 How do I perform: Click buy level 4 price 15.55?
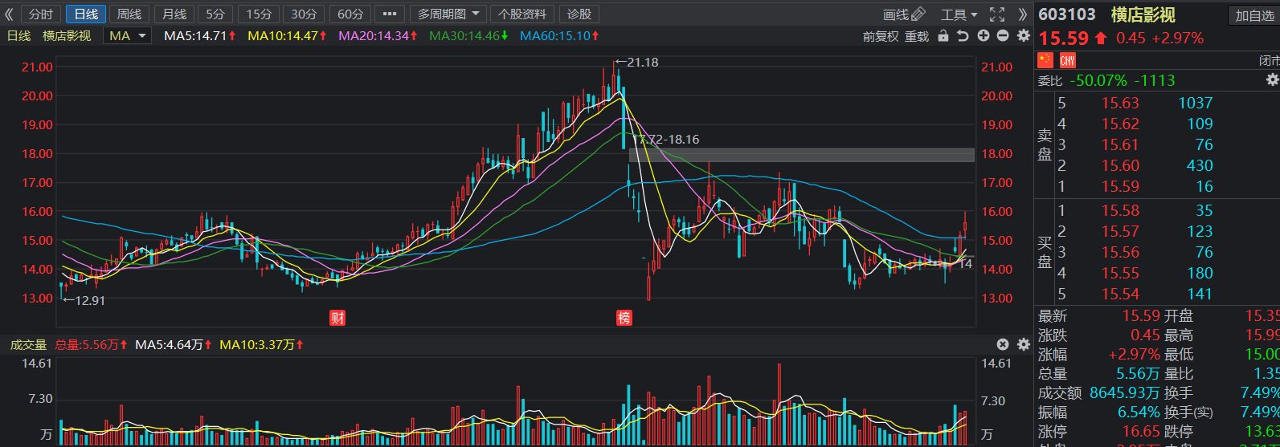coord(1120,273)
